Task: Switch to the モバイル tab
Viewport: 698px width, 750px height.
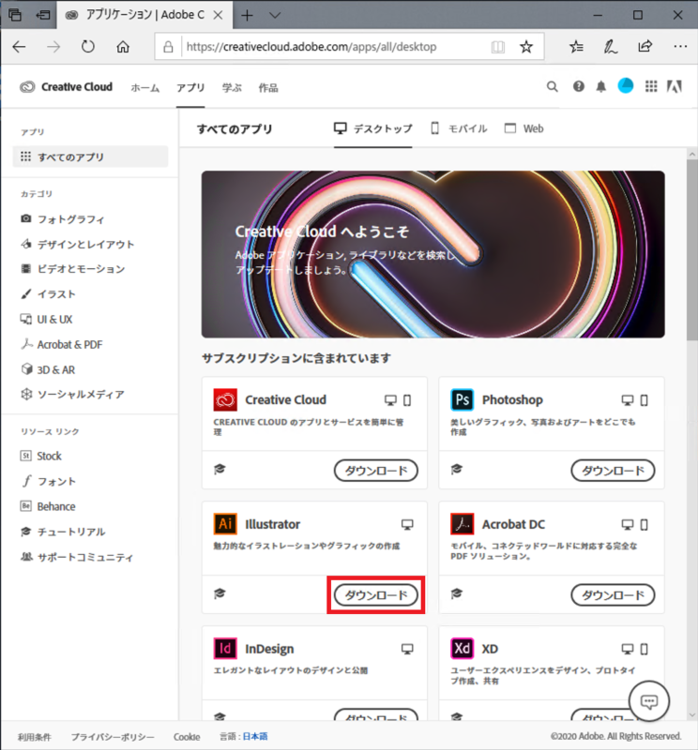Action: coord(458,128)
